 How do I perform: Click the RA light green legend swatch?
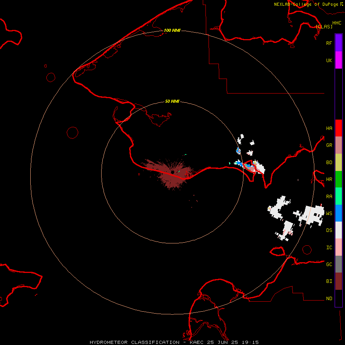coord(338,196)
